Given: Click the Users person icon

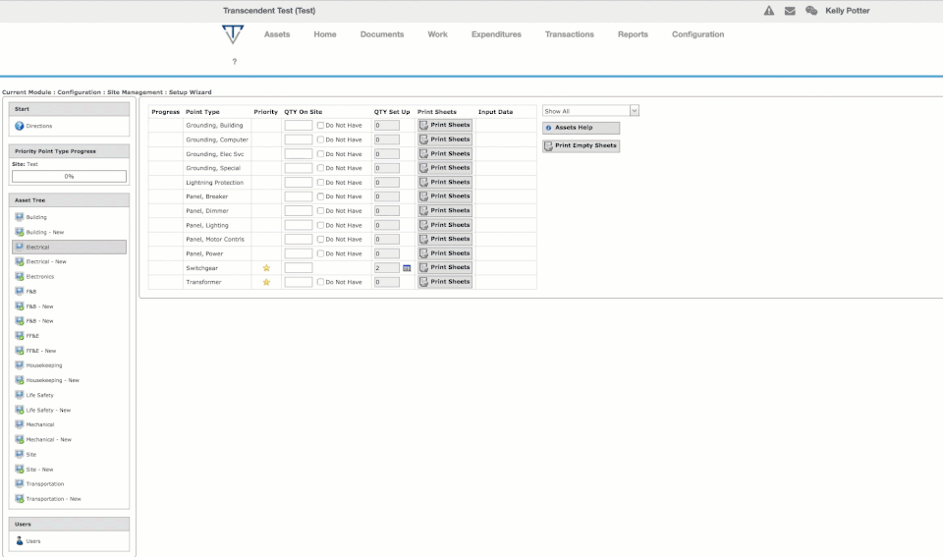Looking at the screenshot, I should pos(20,540).
